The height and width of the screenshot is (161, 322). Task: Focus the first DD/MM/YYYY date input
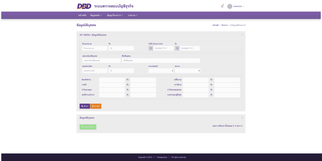click(x=163, y=48)
